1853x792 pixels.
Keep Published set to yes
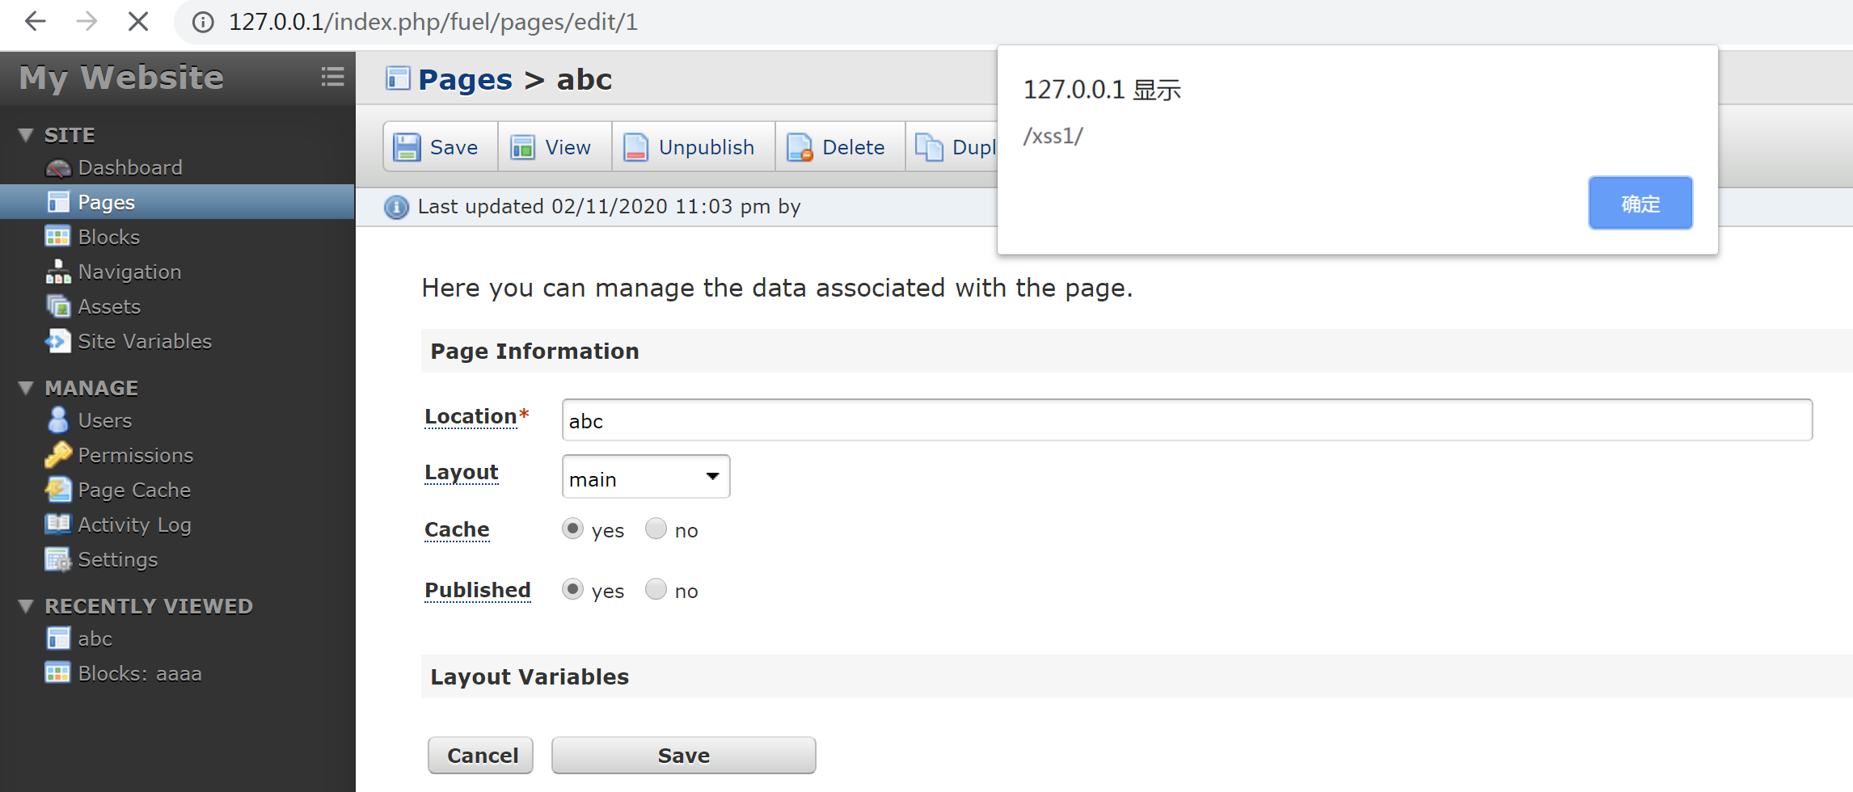(x=573, y=589)
